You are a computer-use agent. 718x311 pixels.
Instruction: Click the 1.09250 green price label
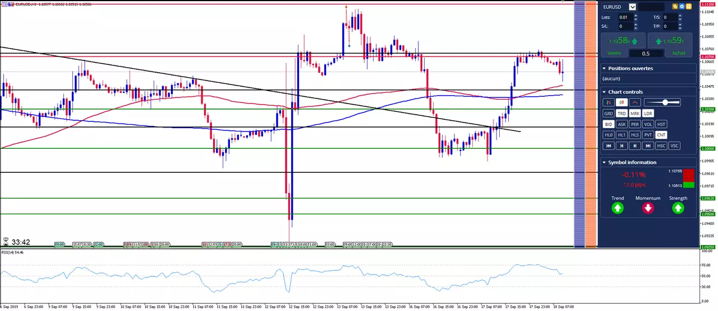coord(707,247)
